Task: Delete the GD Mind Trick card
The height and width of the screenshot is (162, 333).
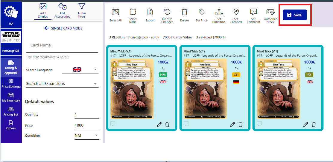Action: [241, 124]
